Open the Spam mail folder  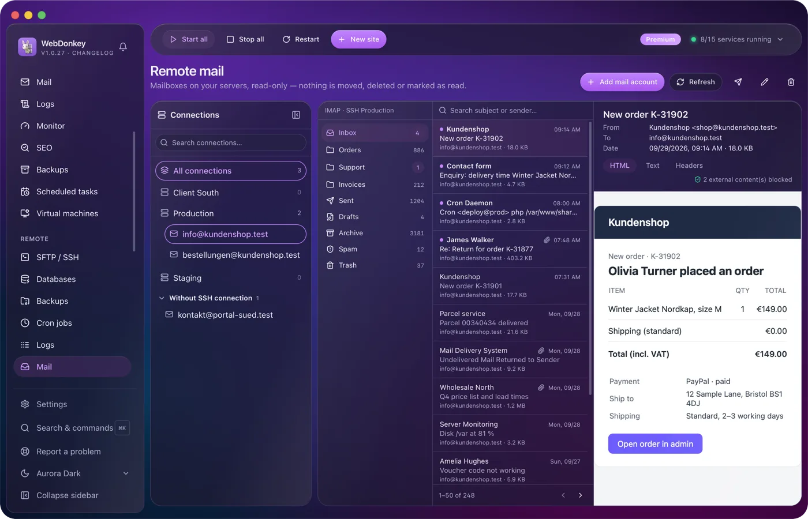(x=375, y=249)
